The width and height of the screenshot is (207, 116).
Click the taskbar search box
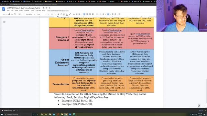pos(18,114)
